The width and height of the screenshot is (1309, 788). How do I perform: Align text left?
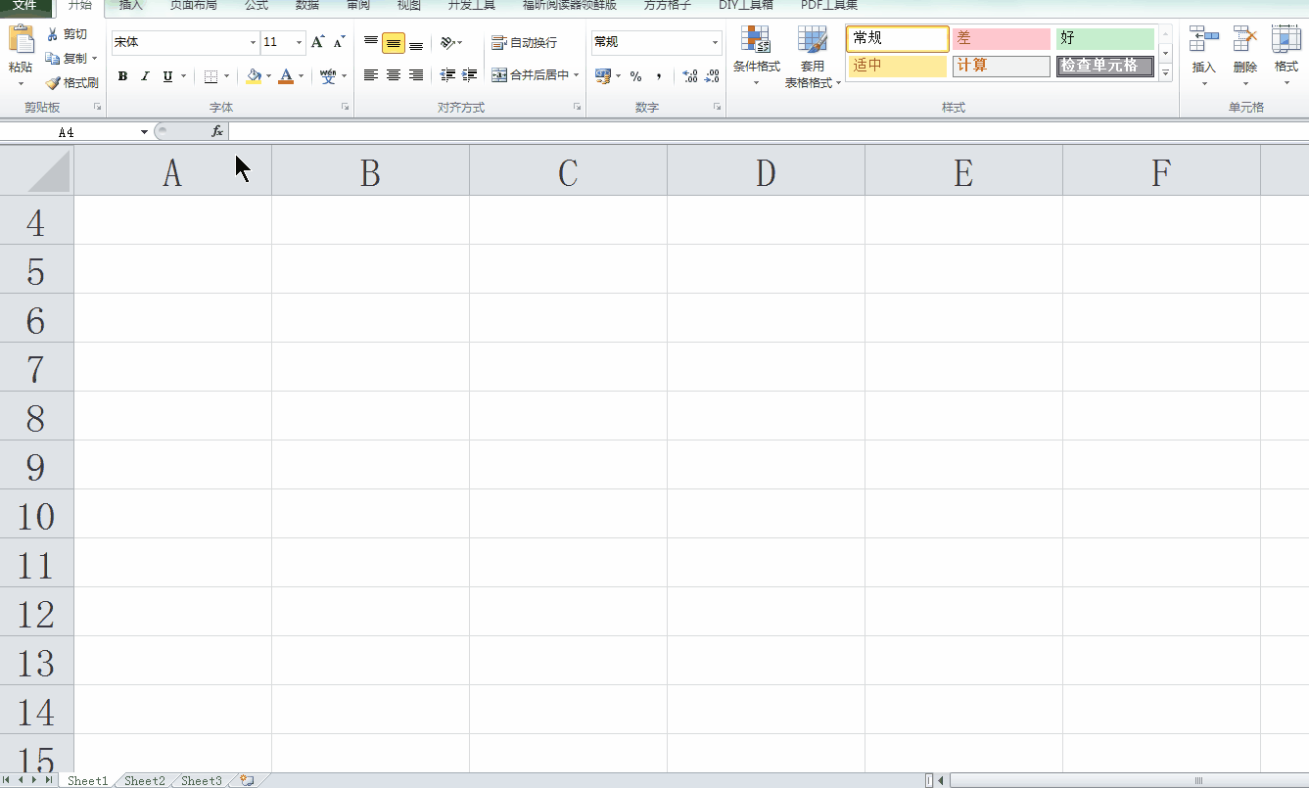[x=371, y=75]
